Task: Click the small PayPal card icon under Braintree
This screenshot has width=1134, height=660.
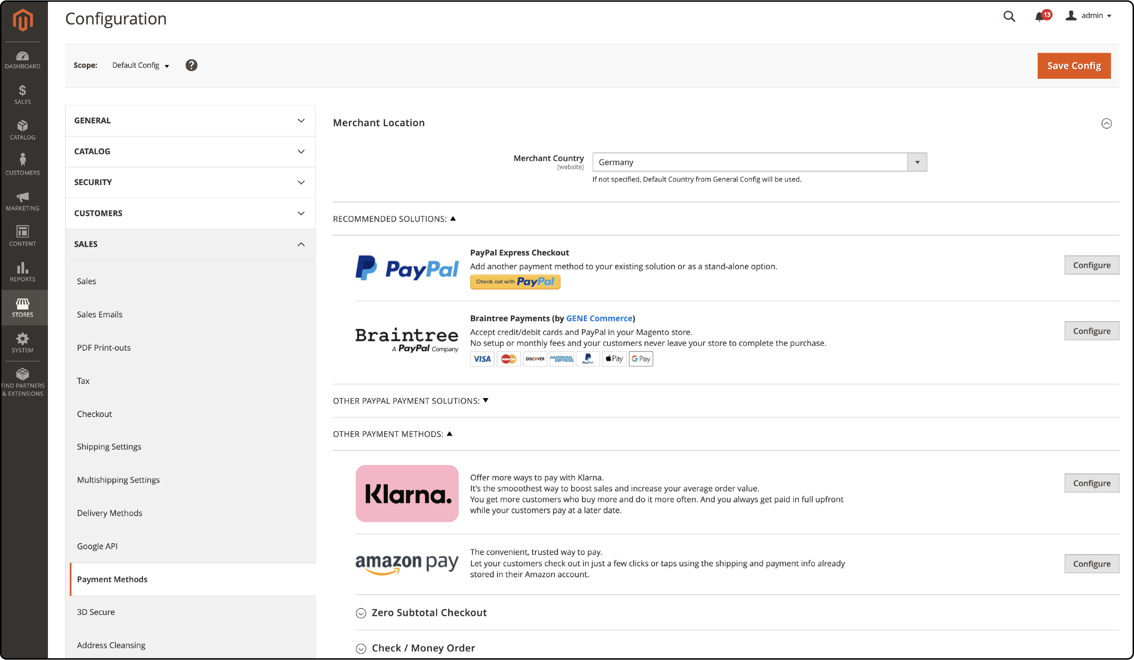Action: pos(588,359)
